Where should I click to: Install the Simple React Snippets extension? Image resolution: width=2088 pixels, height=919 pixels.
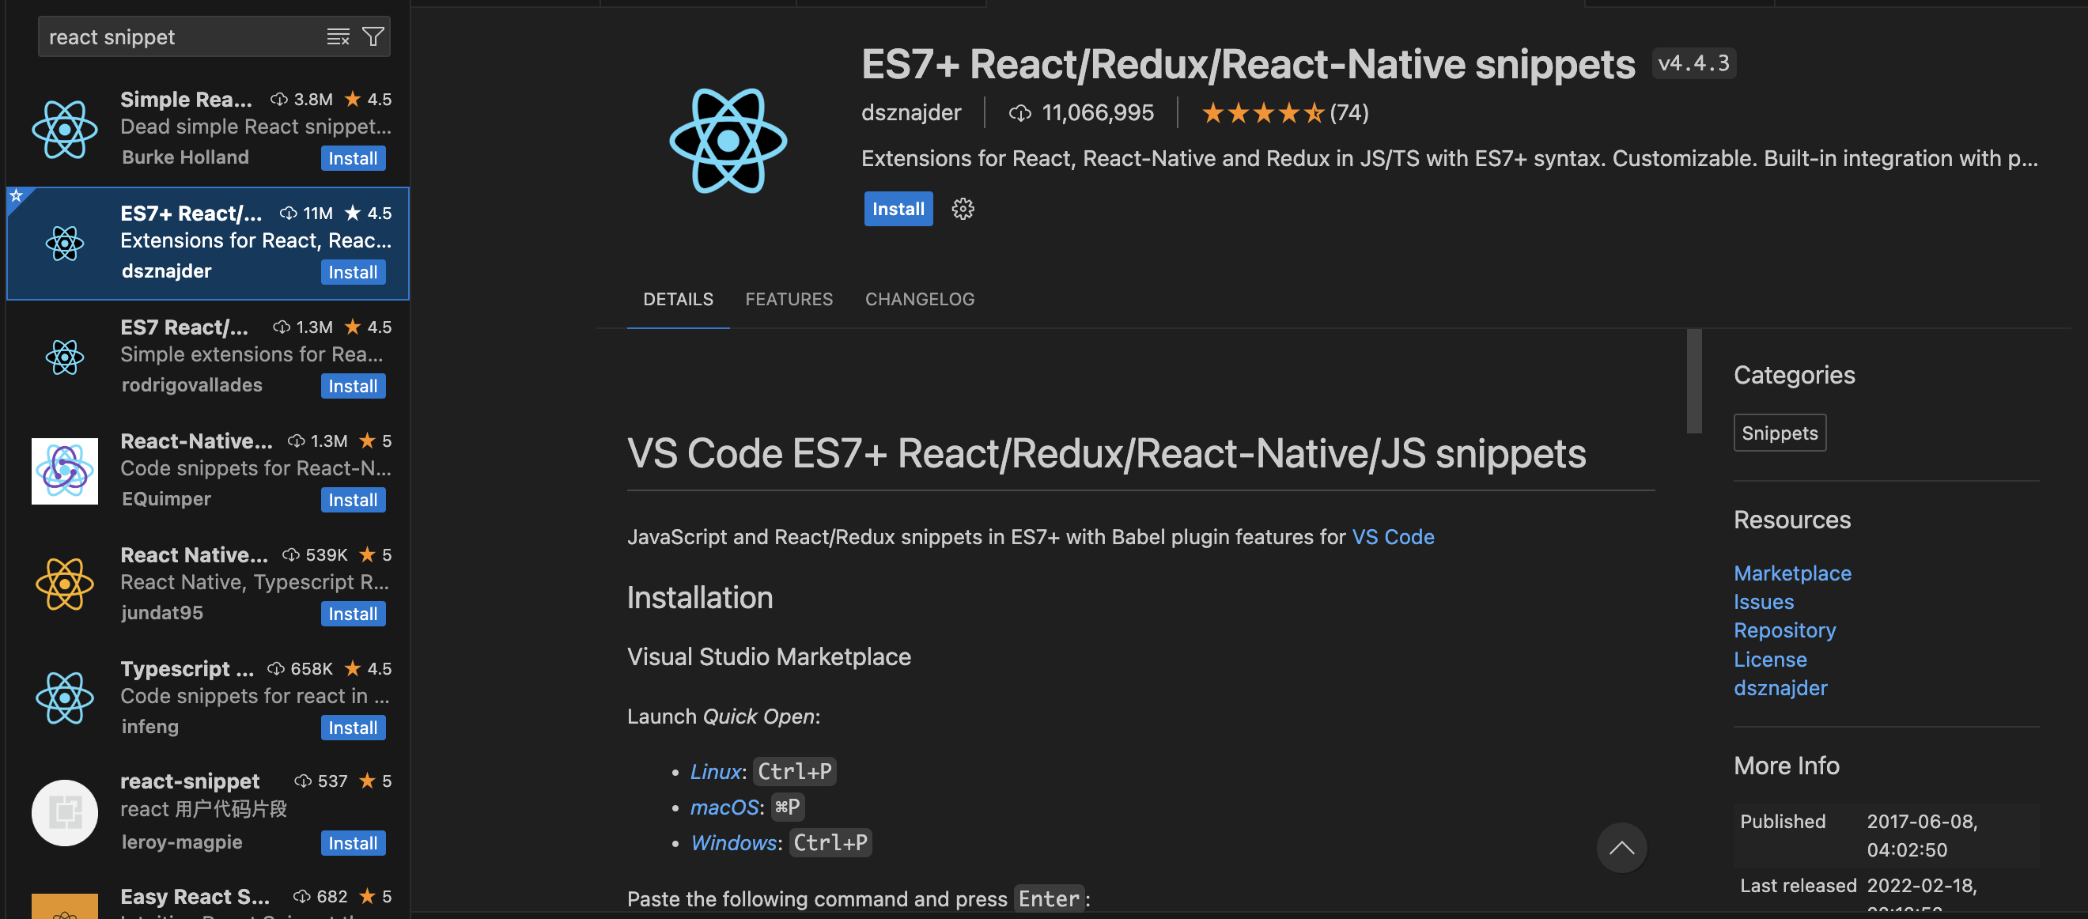(x=353, y=158)
